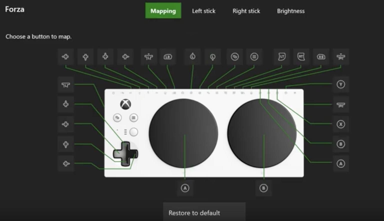Pick the D-pad up tile in left column

[x=66, y=104]
